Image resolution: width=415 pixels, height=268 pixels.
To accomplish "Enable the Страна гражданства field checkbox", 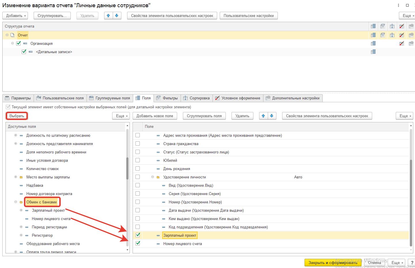I will (x=138, y=144).
